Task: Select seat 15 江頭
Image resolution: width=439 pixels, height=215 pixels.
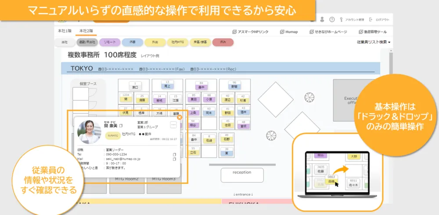Action: coord(176,98)
